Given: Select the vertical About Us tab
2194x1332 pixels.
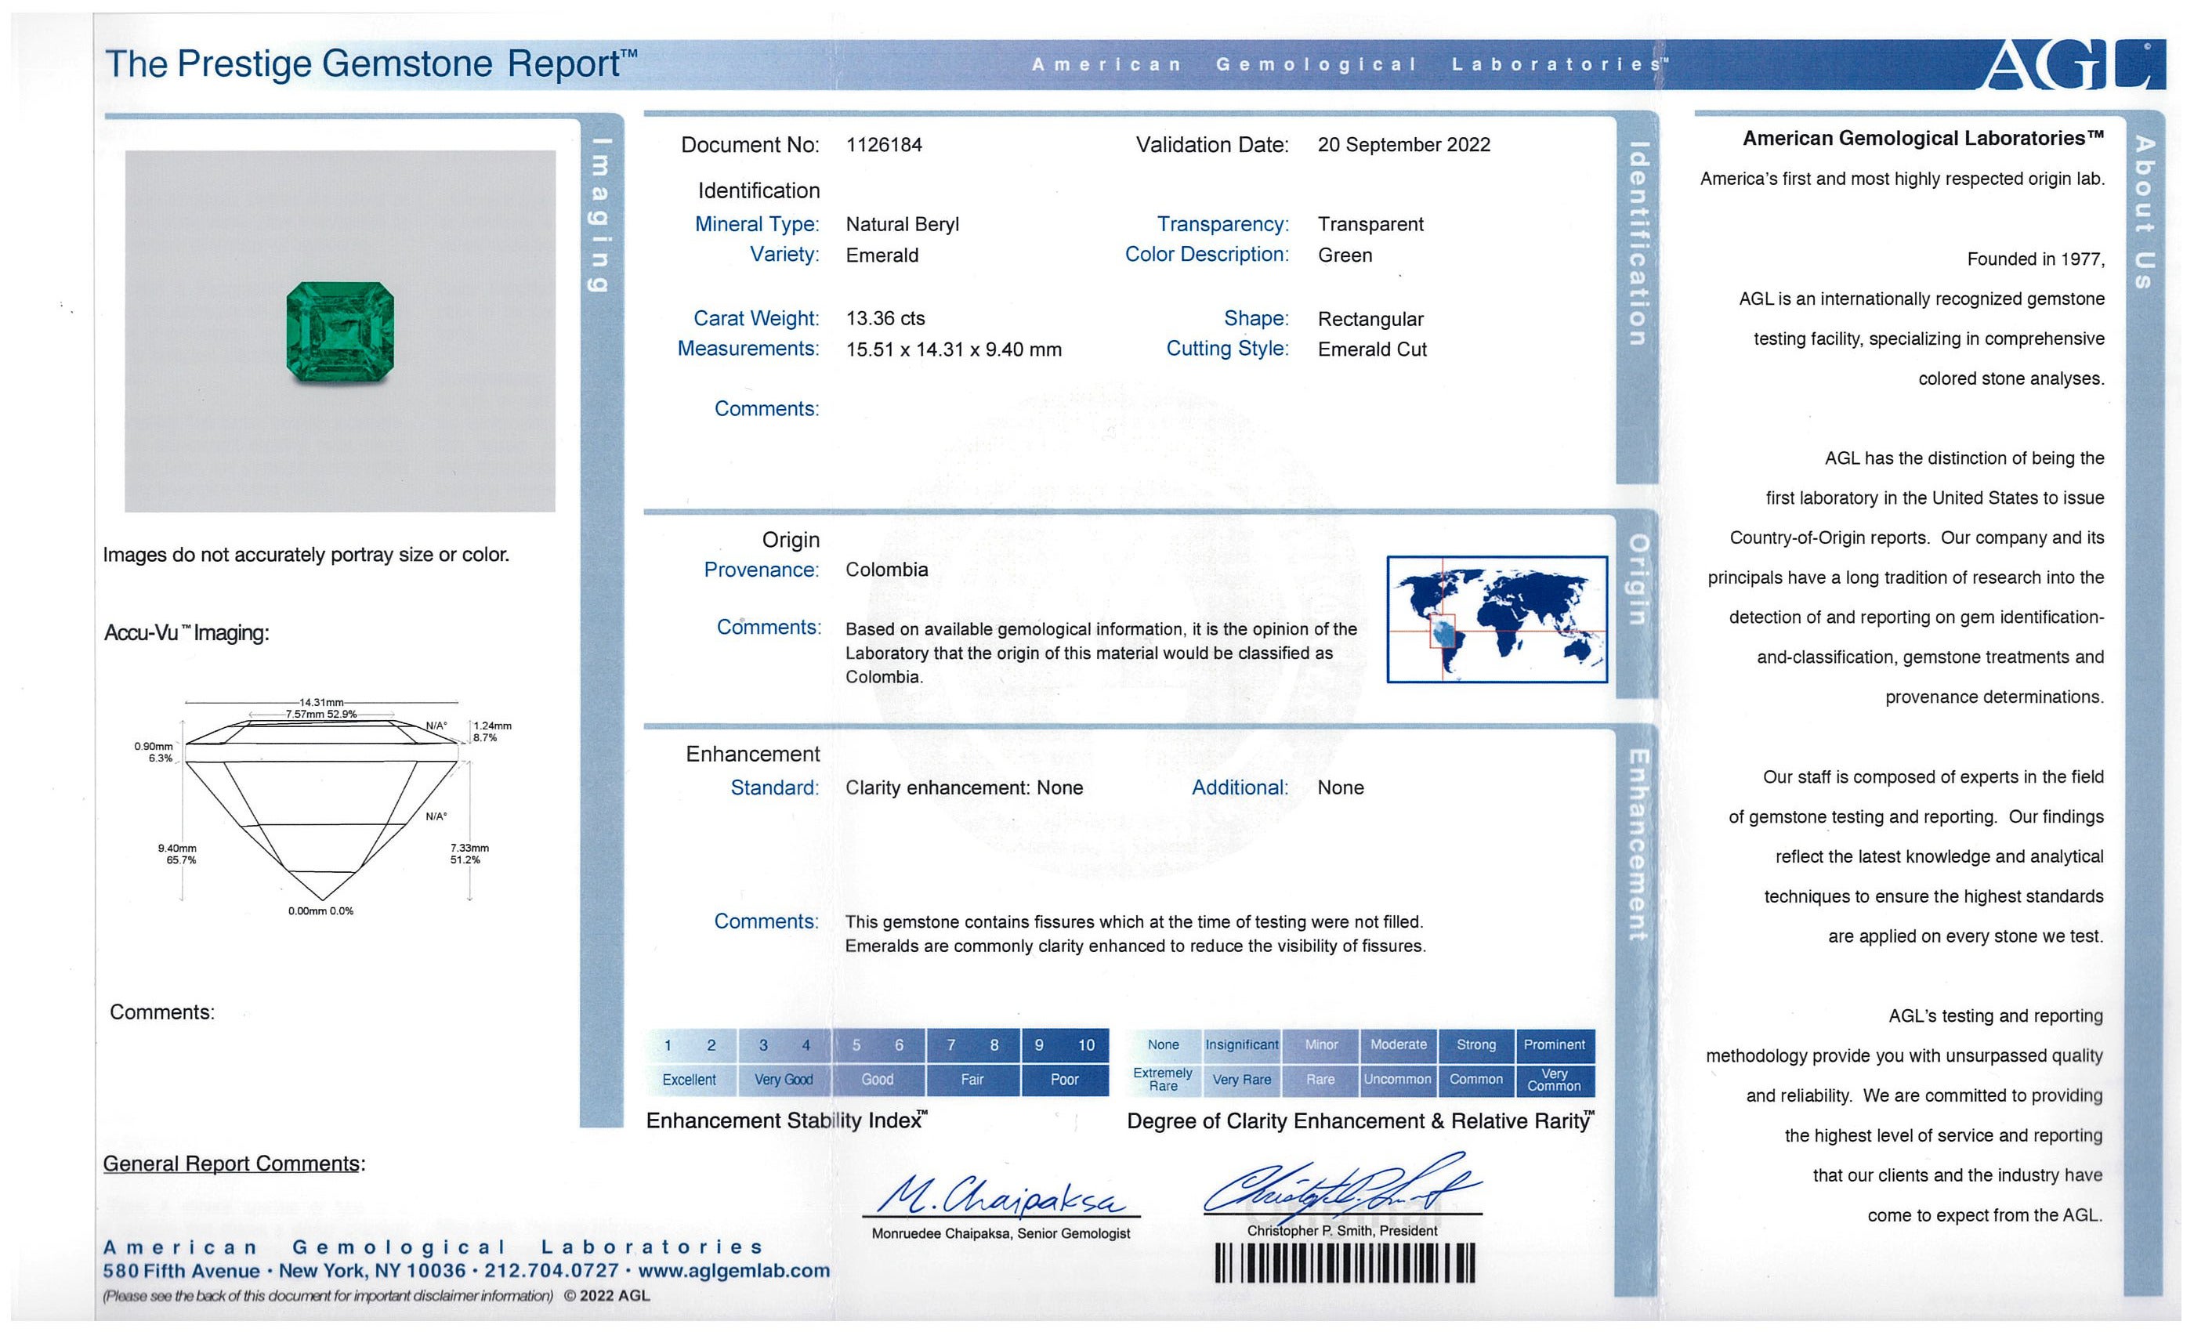Looking at the screenshot, I should click(x=2144, y=212).
